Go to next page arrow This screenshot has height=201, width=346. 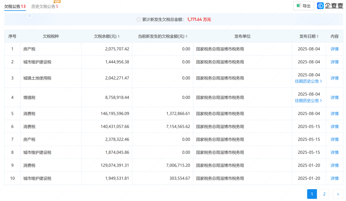pyautogui.click(x=338, y=194)
